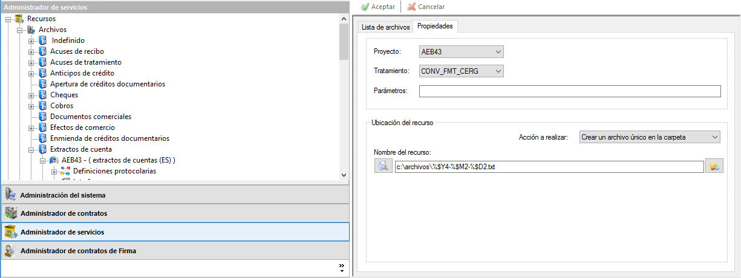Click the variable insert icon right of resource name
Viewport: 741px width, 278px height.
pyautogui.click(x=714, y=166)
